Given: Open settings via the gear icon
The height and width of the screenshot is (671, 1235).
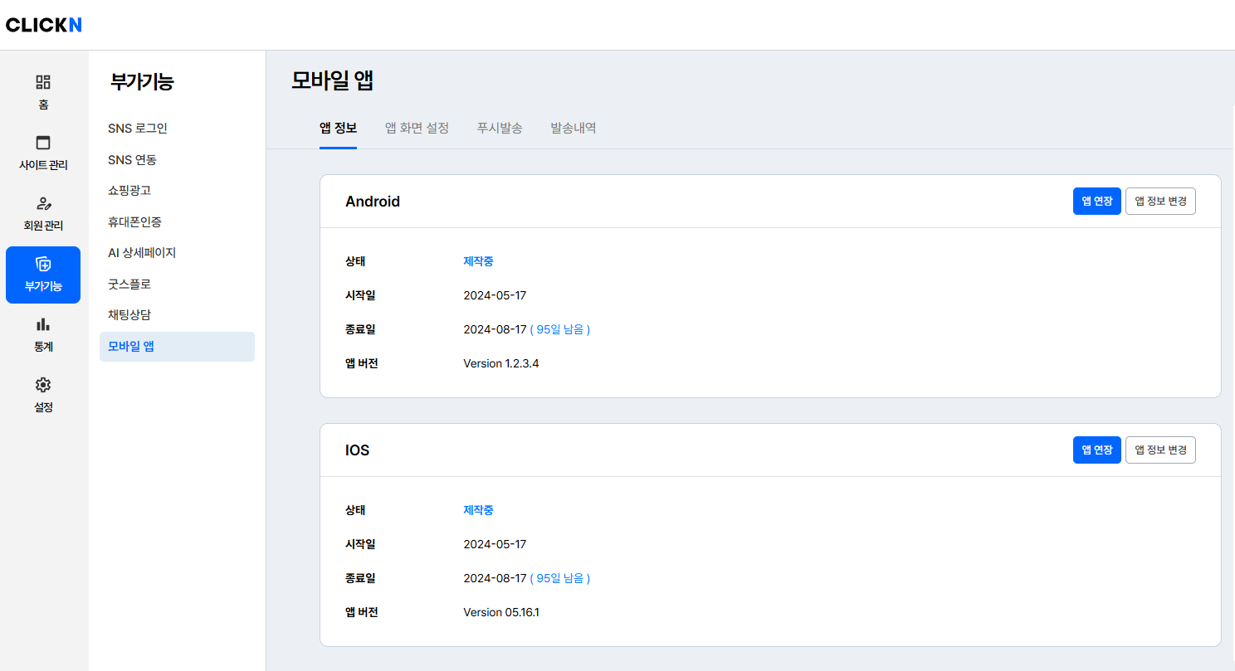Looking at the screenshot, I should pos(43,385).
